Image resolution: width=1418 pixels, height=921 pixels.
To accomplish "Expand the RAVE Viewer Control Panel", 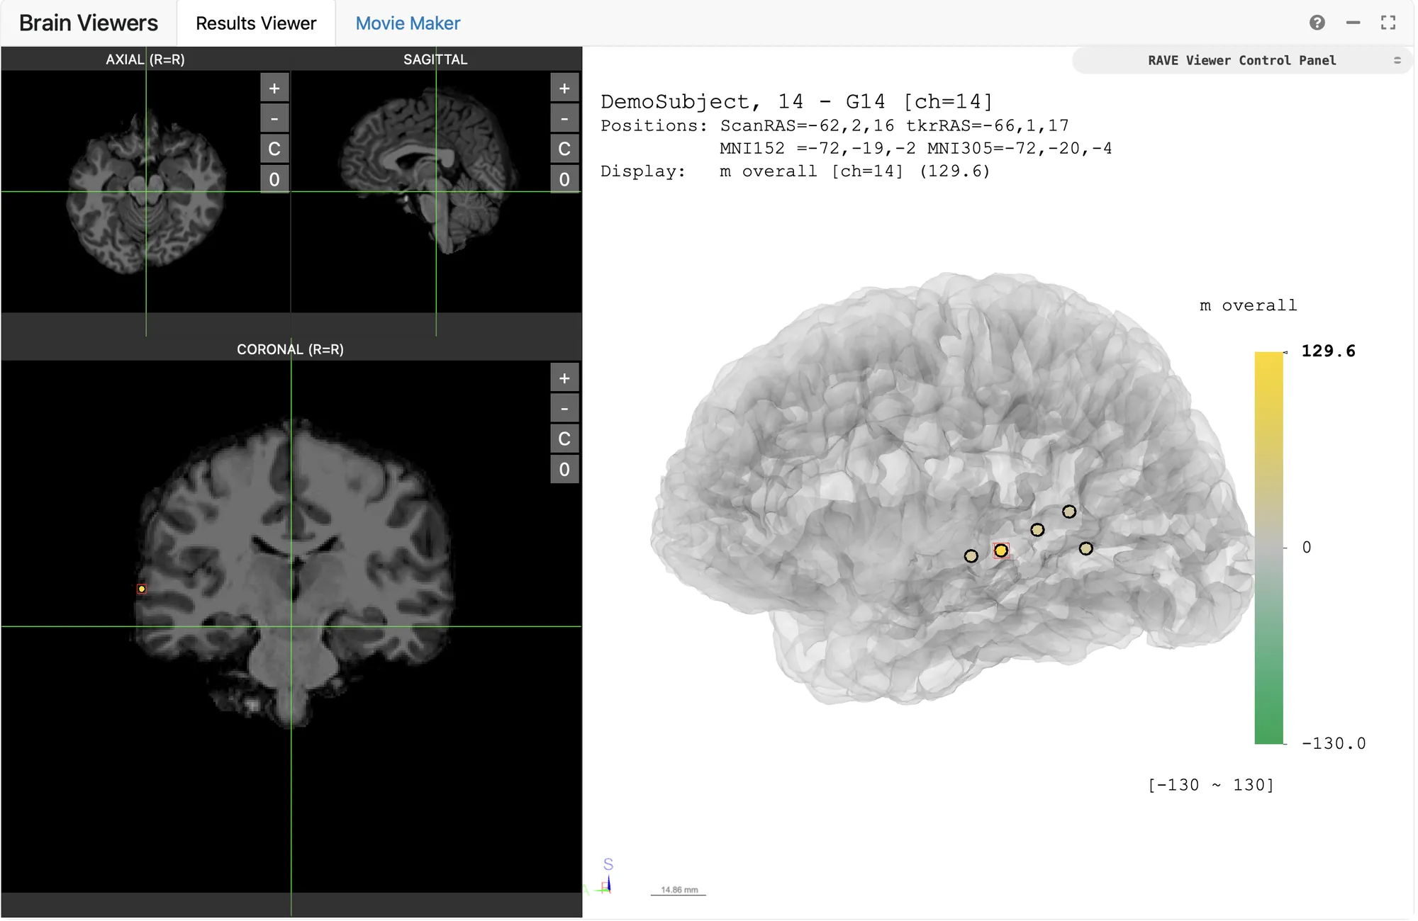I will (x=1242, y=60).
